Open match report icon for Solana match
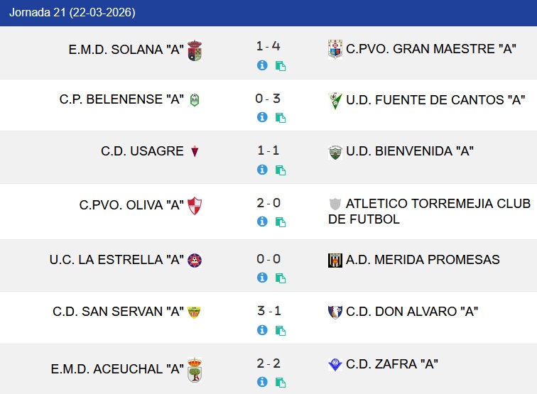This screenshot has height=394, width=537. [281, 66]
